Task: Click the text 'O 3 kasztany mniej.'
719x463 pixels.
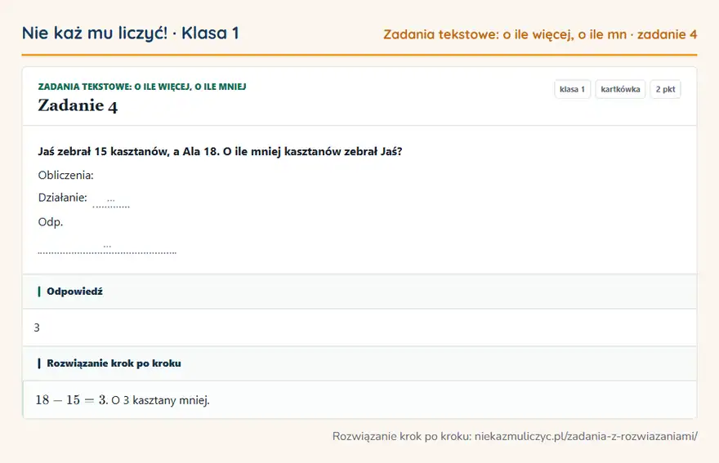Action: pos(160,401)
